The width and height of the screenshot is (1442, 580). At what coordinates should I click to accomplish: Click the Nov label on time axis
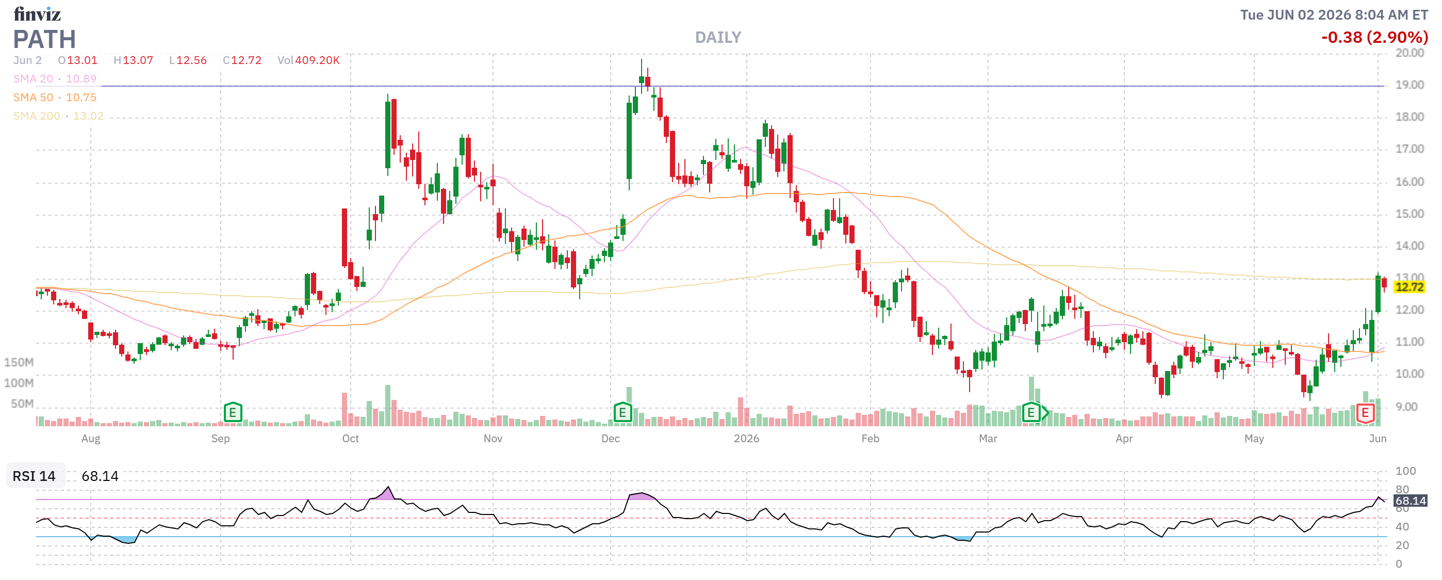click(x=493, y=439)
